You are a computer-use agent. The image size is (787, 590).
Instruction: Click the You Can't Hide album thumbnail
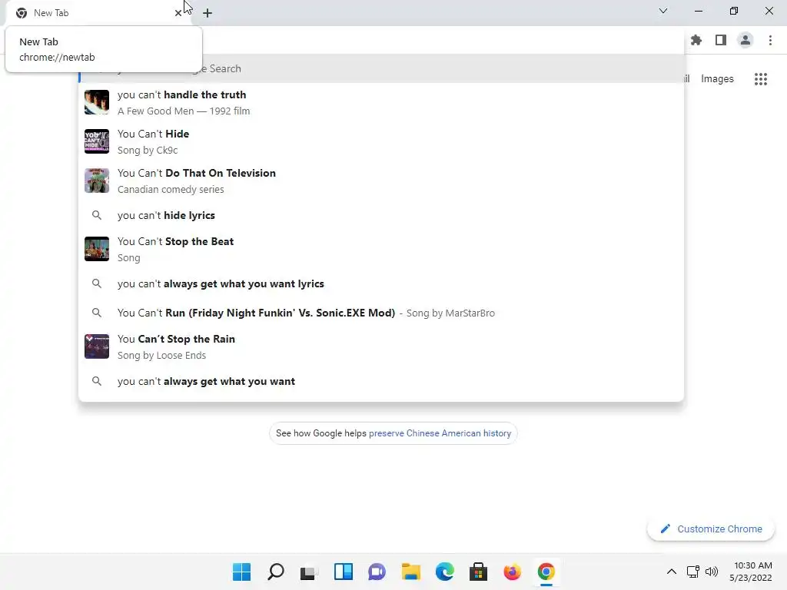[96, 141]
